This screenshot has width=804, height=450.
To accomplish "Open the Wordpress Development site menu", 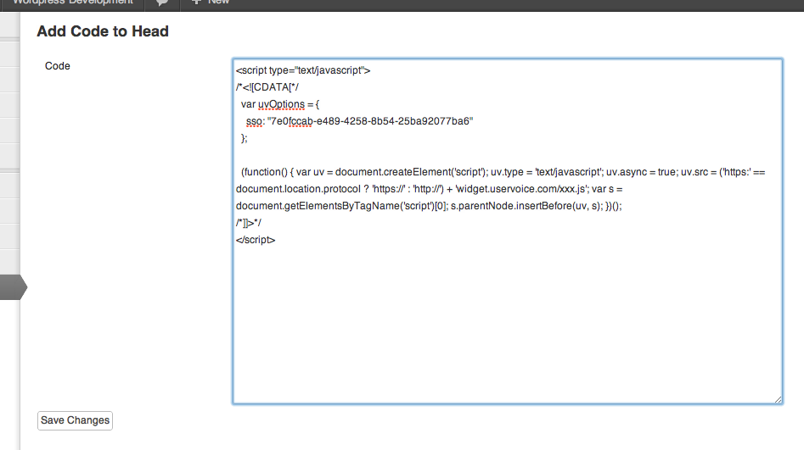I will [72, 3].
